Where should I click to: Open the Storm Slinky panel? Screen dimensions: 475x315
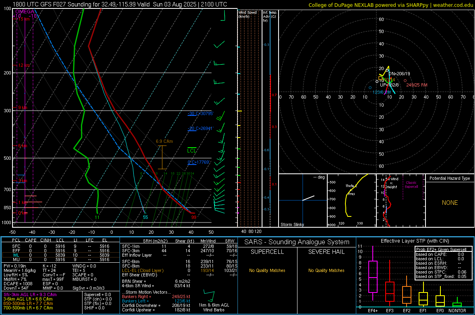[303, 200]
